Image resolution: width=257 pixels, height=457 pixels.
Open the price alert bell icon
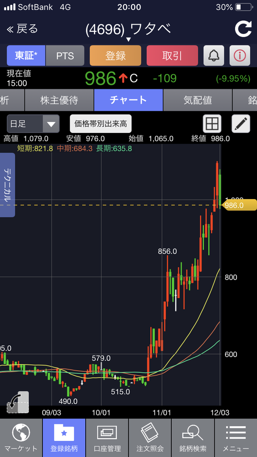[x=214, y=55]
